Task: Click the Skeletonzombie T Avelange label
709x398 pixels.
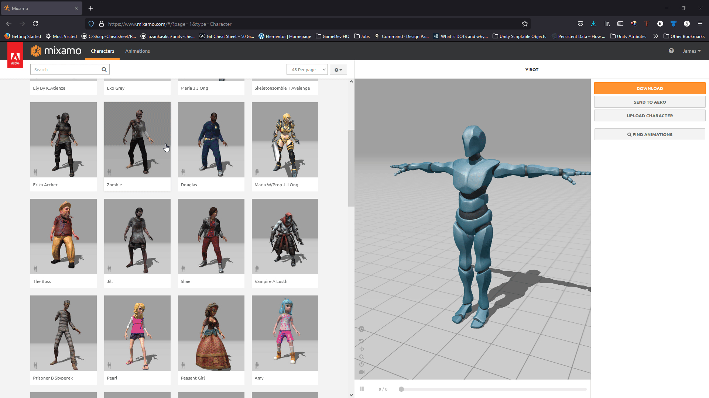Action: 282,88
